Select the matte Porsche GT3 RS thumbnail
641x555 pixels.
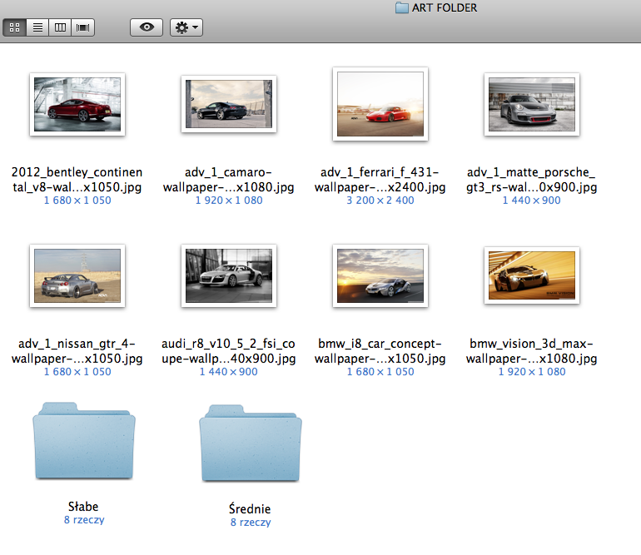[532, 104]
